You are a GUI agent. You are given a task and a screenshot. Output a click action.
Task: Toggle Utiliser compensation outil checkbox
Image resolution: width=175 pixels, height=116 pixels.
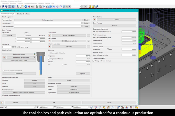click(x=3, y=95)
